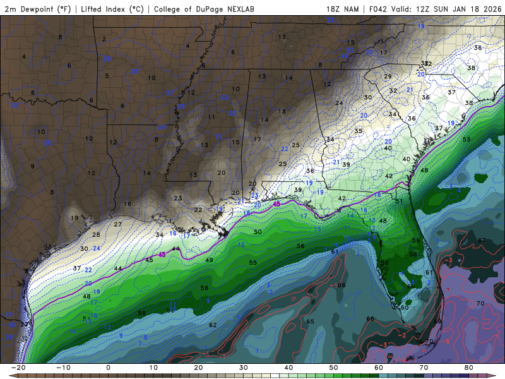Image resolution: width=505 pixels, height=379 pixels.
Task: Click the "2m Dewpoint (°F)" header label
Action: (38, 9)
